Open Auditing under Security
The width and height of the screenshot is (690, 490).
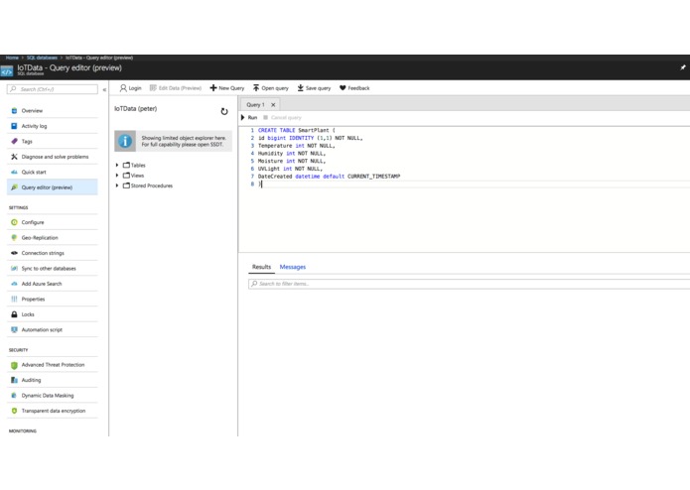(x=53, y=380)
